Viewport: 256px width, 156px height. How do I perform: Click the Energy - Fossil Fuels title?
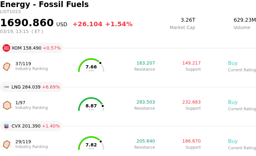[x=44, y=4]
